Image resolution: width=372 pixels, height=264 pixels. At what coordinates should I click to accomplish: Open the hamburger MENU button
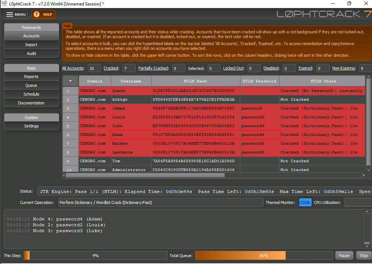(16, 14)
